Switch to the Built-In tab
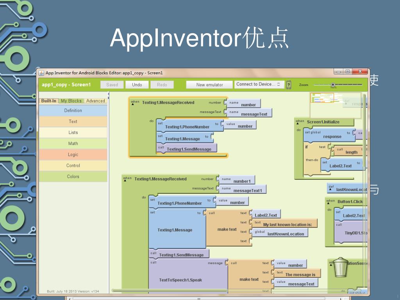Image resolution: width=400 pixels, height=300 pixels. click(49, 101)
